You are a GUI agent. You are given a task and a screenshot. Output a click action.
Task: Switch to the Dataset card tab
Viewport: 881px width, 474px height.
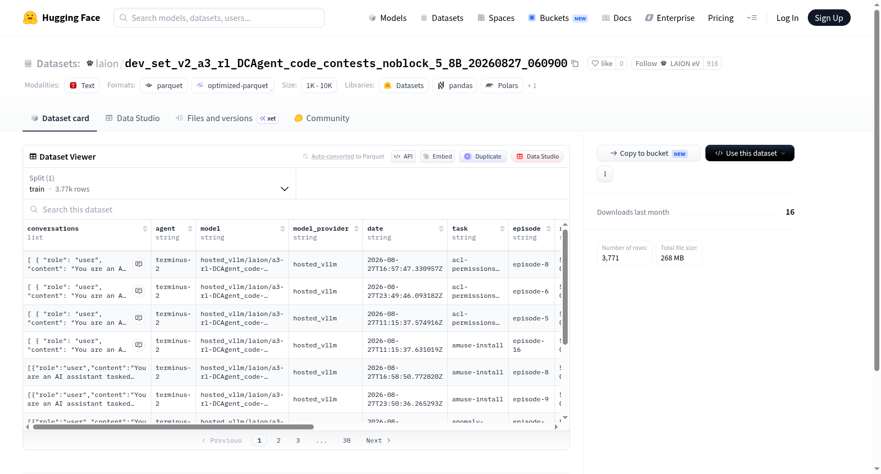(x=59, y=118)
